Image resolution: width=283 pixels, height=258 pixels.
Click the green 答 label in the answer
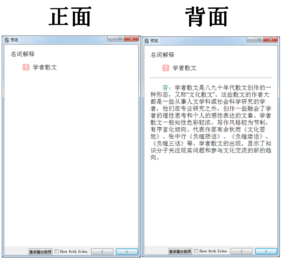(165, 88)
